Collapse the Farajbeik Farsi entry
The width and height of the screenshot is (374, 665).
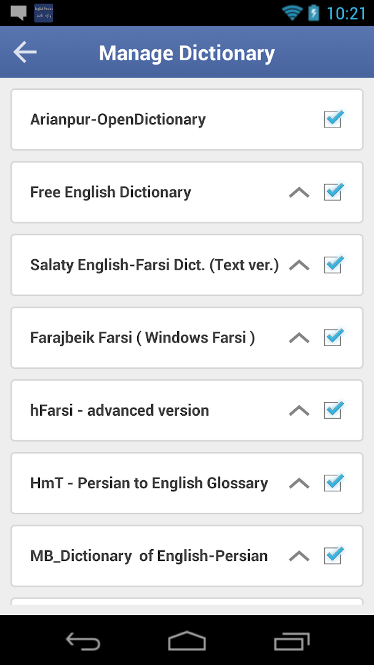pos(299,337)
